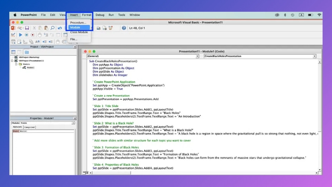Click the (Name) Module1 property field

pos(44,131)
